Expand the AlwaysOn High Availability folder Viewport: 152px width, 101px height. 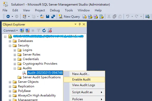[x=10, y=96]
